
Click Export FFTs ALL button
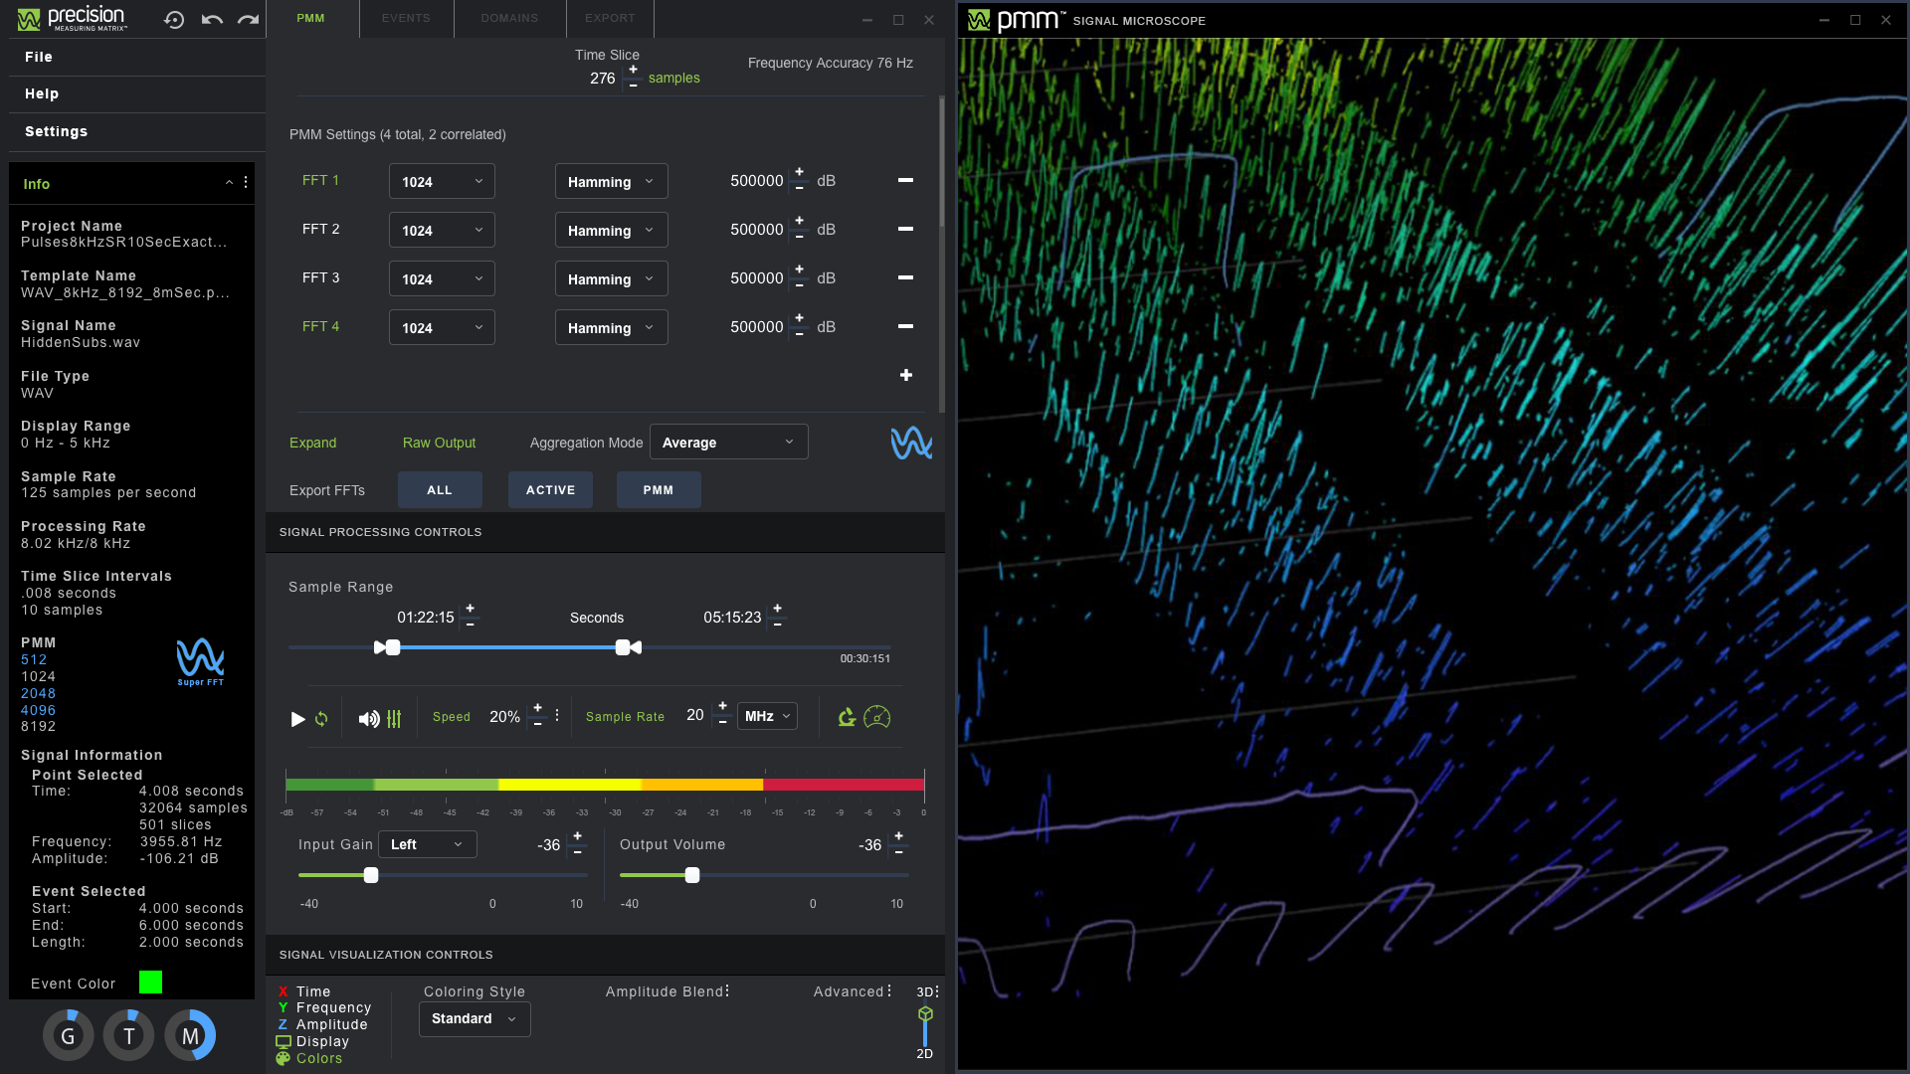[x=440, y=490]
